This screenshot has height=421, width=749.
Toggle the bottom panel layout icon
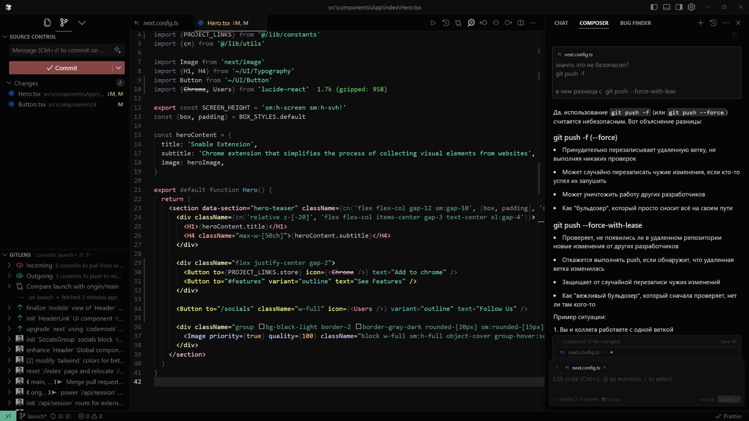(667, 7)
